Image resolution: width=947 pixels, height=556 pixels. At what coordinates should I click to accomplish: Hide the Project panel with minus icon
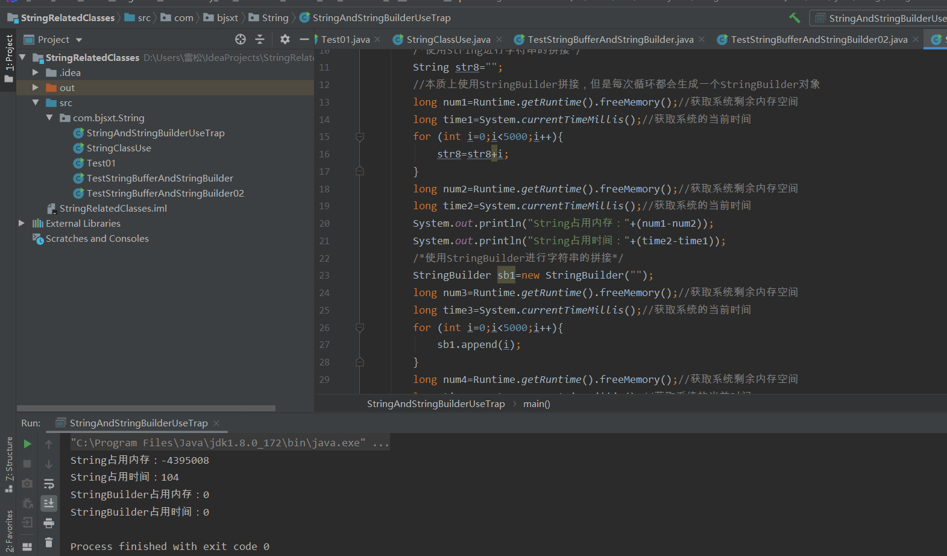coord(304,39)
